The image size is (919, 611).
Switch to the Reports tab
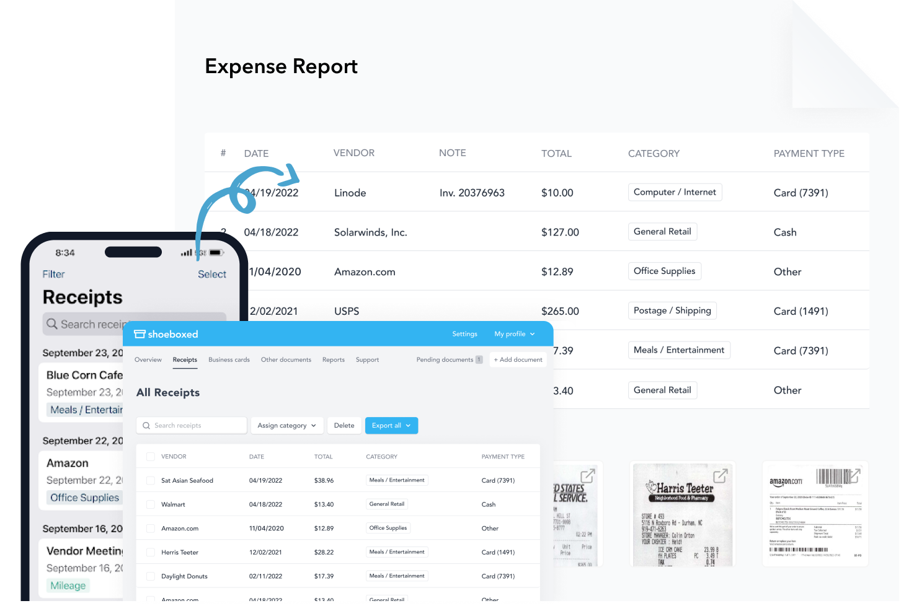click(x=334, y=359)
